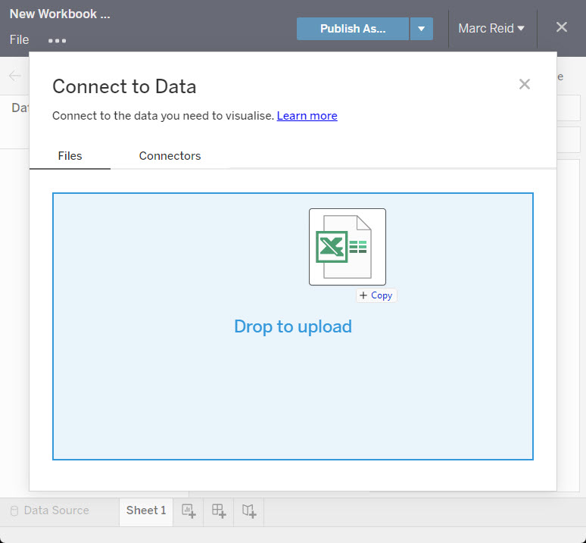Click the Copy badge under the file icon
The image size is (586, 543).
pyautogui.click(x=376, y=295)
